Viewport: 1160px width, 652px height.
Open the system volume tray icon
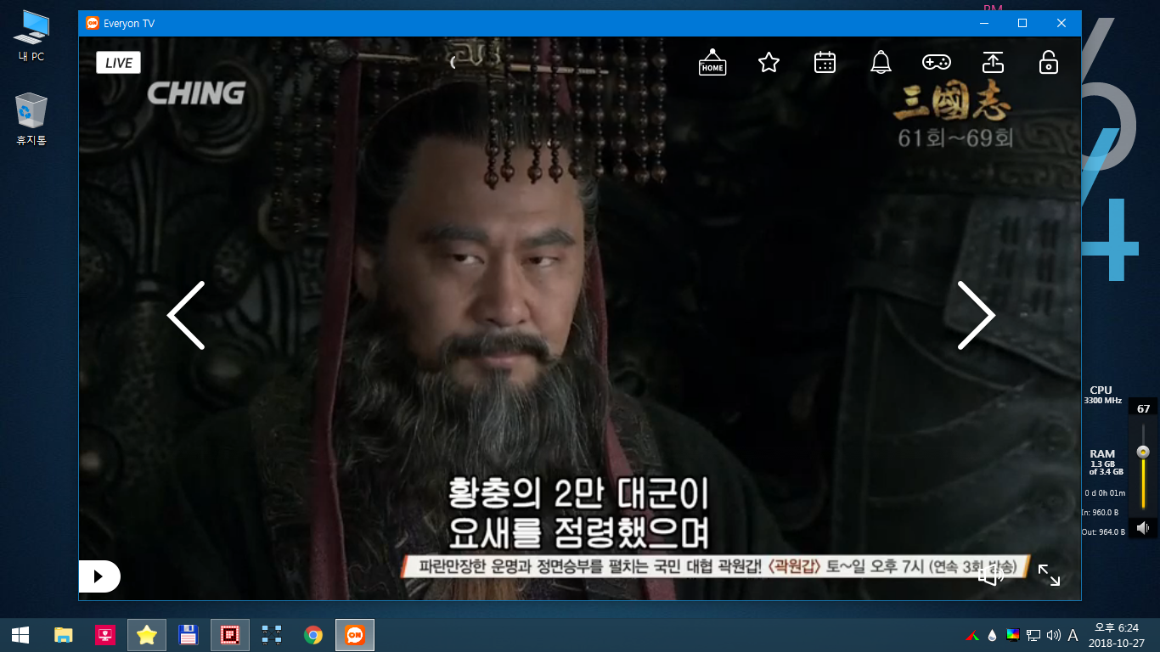1054,635
